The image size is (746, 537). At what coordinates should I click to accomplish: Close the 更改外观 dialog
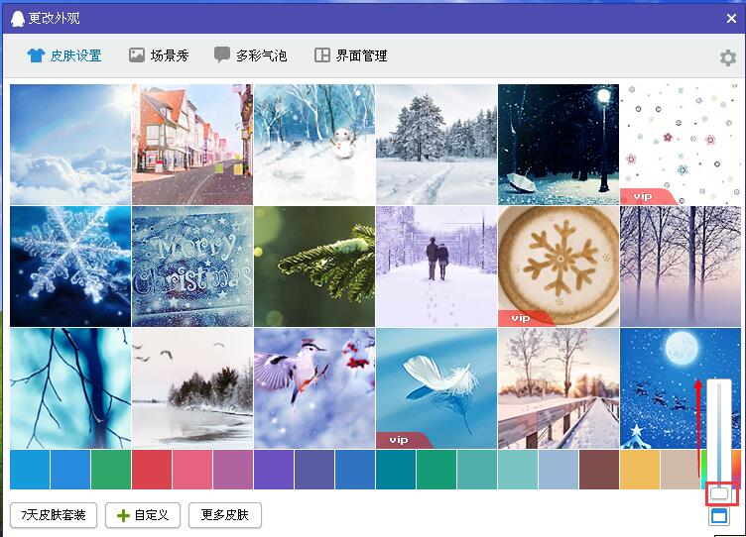coord(731,18)
